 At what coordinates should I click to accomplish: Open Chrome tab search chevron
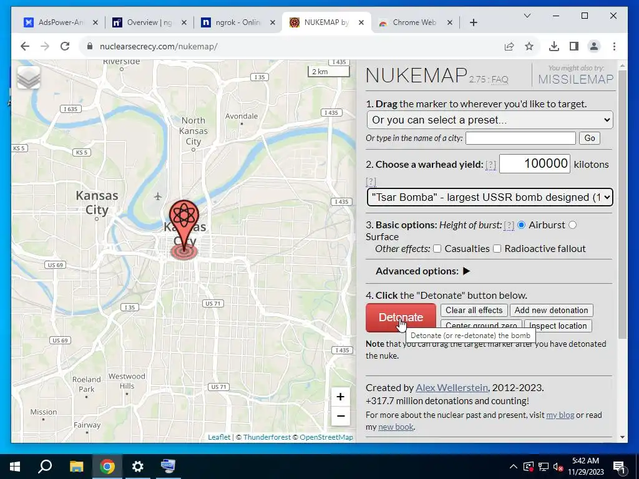point(527,16)
